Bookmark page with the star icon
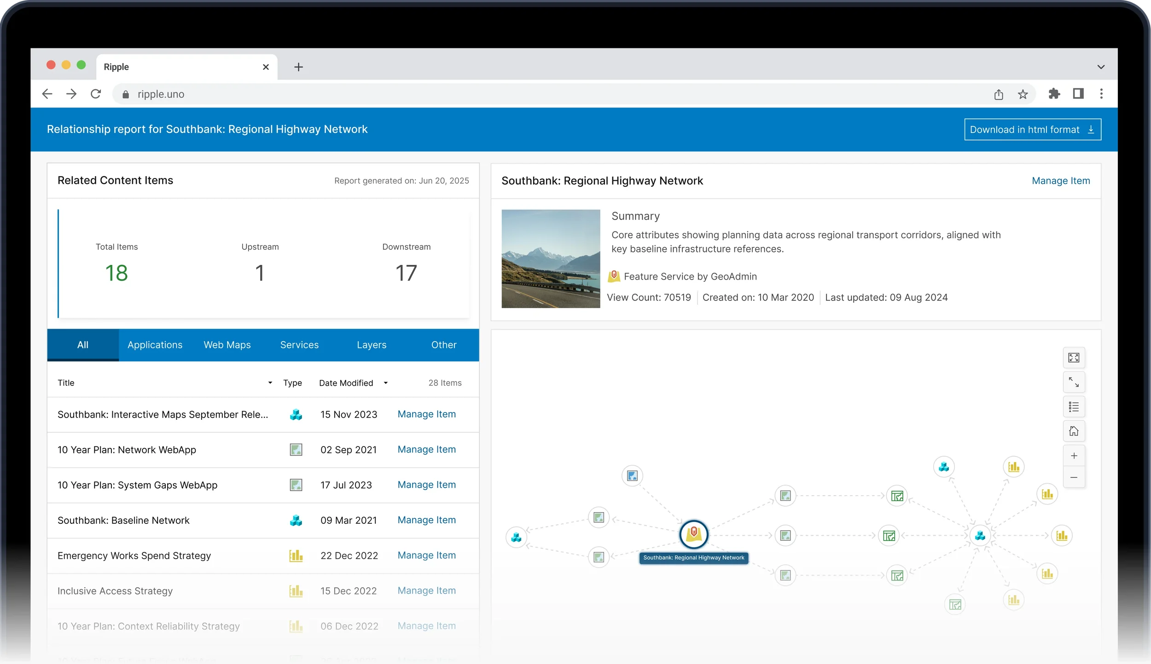Viewport: 1151px width, 664px height. 1023,94
